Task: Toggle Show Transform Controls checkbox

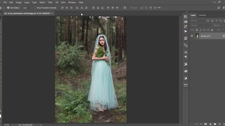Action: (35, 8)
